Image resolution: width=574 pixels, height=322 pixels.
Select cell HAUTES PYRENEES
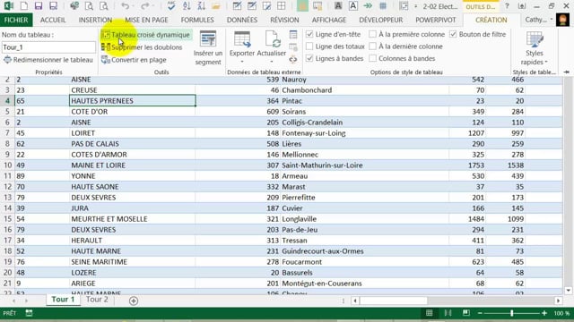[132, 101]
